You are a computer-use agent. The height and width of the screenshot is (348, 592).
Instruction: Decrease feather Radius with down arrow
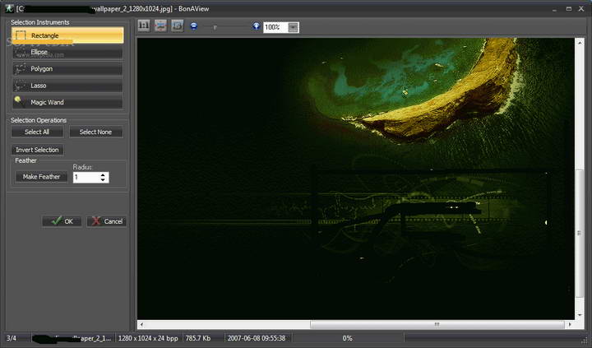(x=103, y=180)
